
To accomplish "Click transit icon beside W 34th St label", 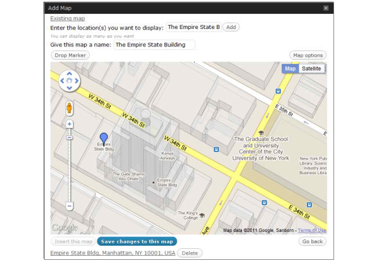I will click(216, 150).
